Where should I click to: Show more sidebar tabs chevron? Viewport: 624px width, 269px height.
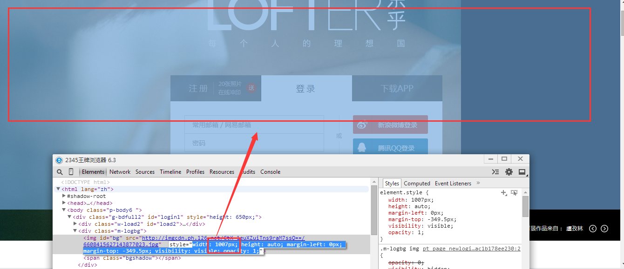point(478,183)
